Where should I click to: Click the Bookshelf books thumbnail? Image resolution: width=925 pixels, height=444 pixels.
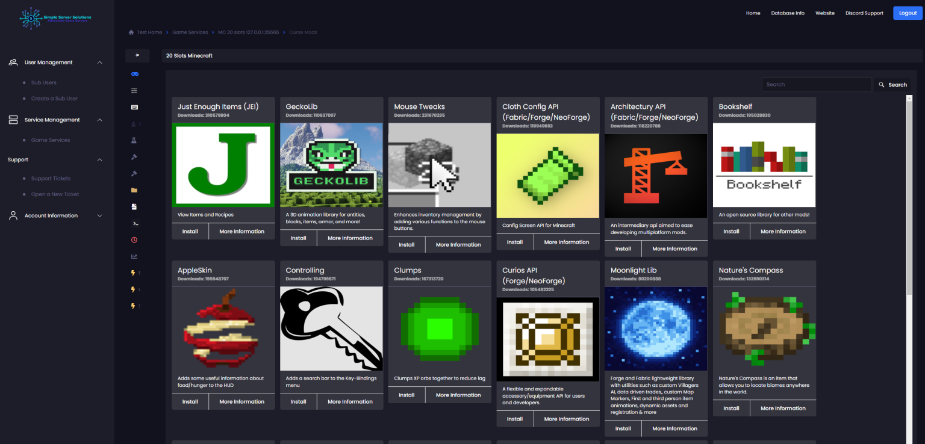[x=764, y=165]
